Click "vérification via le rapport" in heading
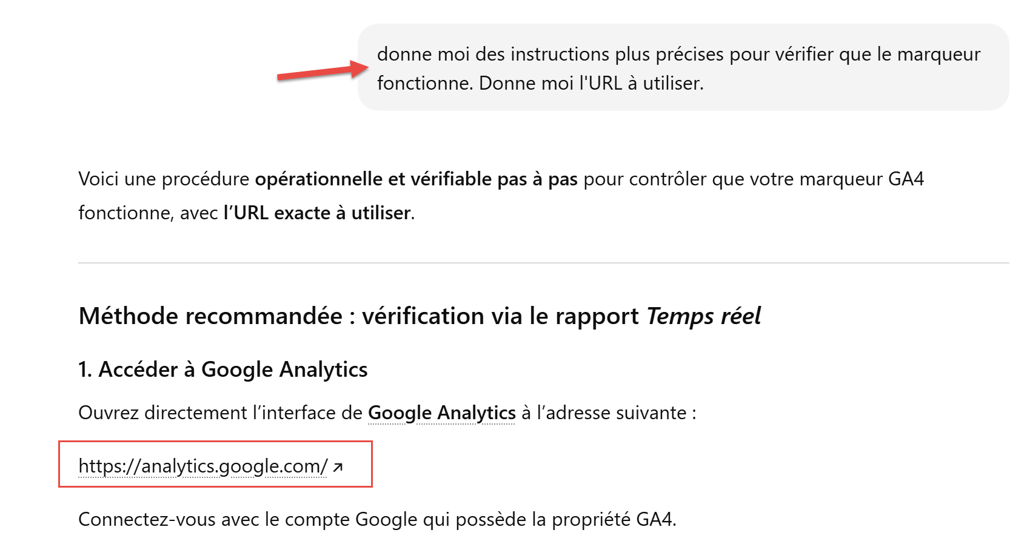The width and height of the screenshot is (1024, 547). tap(500, 316)
